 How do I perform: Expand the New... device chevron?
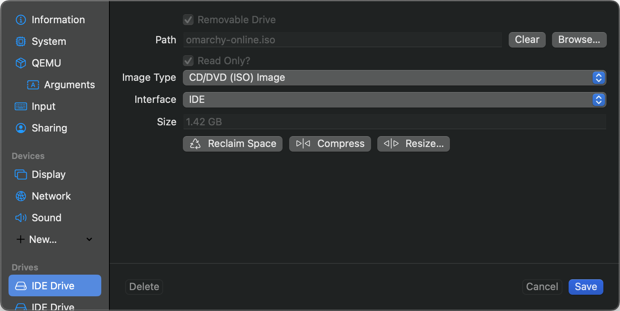89,239
